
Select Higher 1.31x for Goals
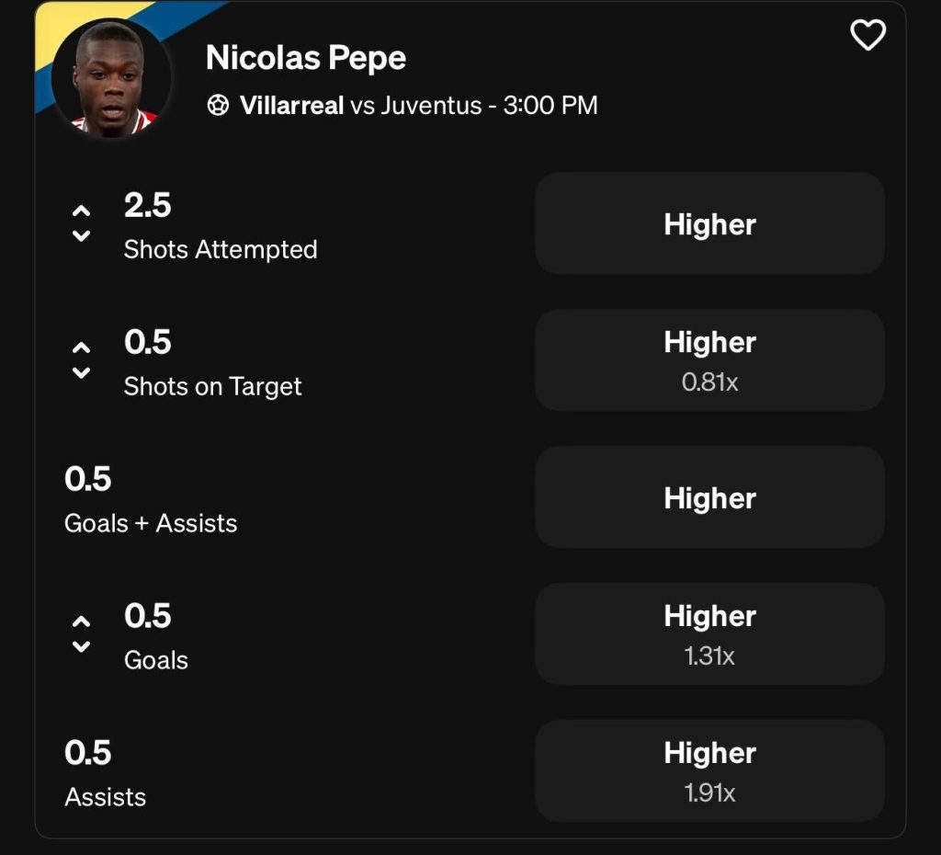[x=709, y=633]
